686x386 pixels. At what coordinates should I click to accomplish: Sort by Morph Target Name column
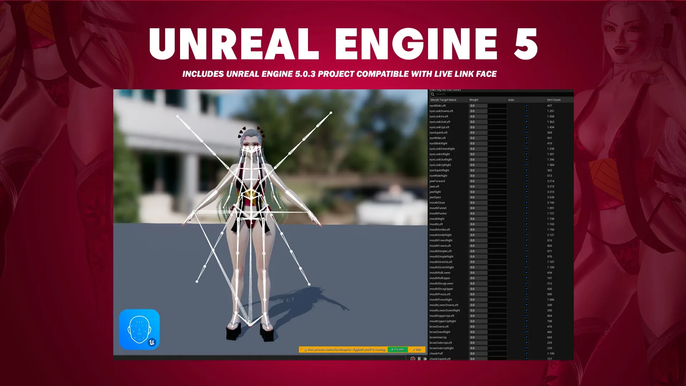coord(443,100)
